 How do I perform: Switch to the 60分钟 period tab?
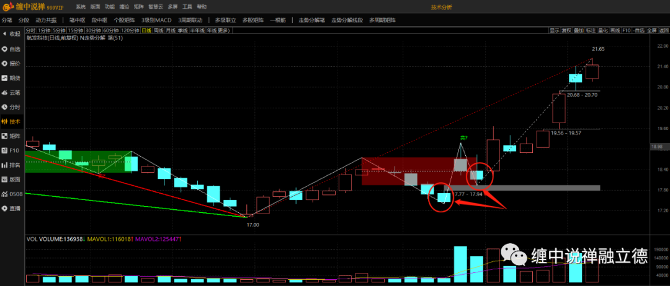[111, 30]
